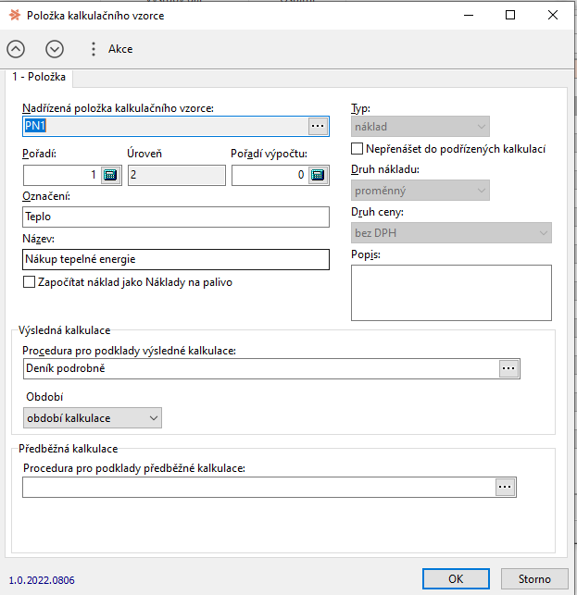Click the Storno button
Viewport: 577px width, 595px height.
[x=534, y=578]
